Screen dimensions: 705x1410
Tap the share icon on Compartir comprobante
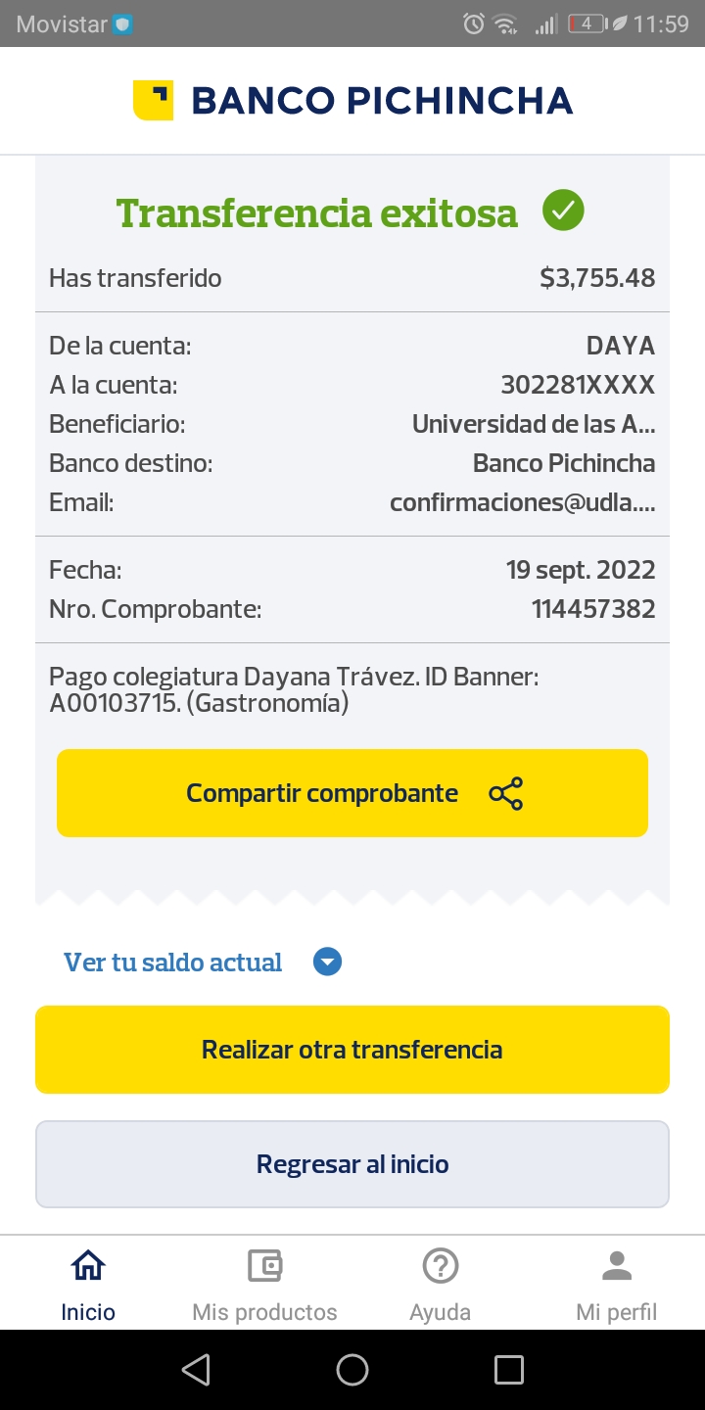[506, 794]
